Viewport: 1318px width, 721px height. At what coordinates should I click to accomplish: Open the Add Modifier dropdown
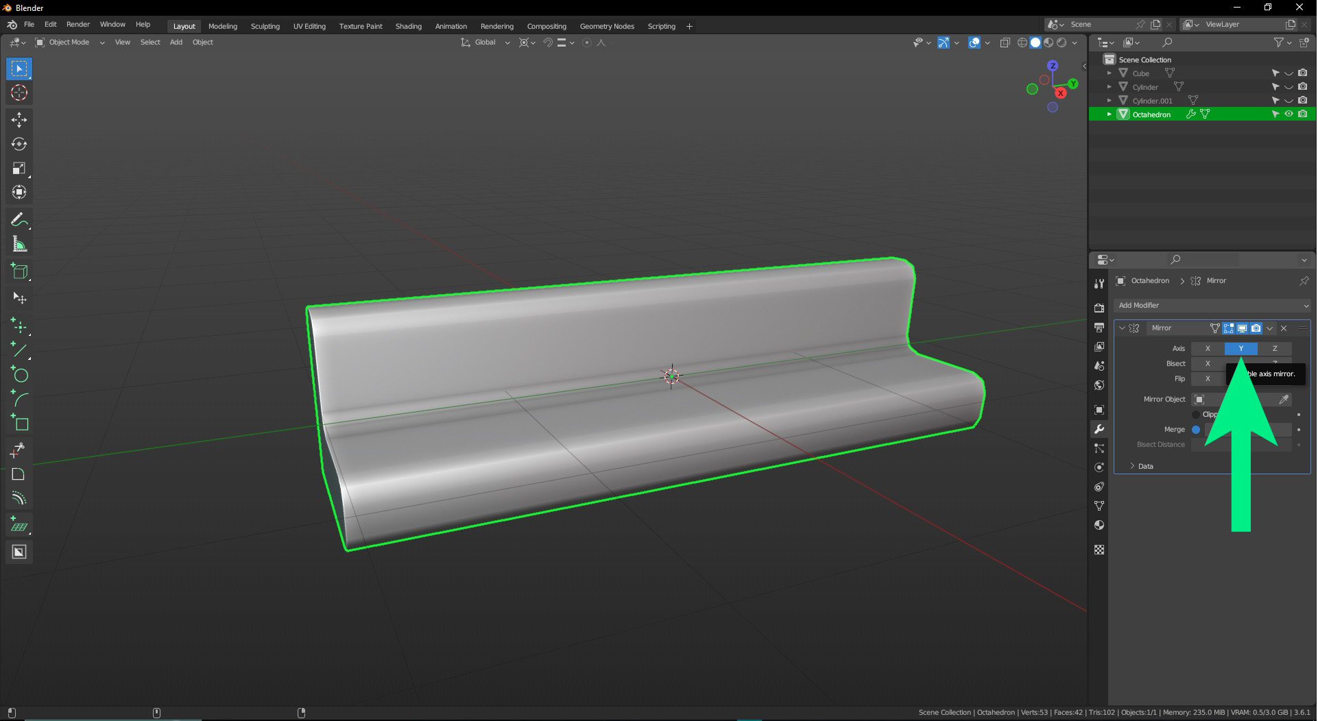(1212, 306)
